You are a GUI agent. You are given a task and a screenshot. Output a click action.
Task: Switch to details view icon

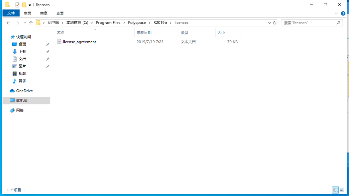335,190
